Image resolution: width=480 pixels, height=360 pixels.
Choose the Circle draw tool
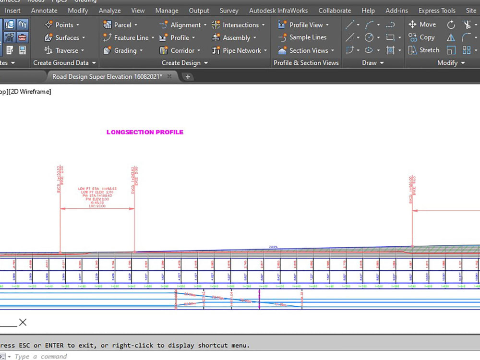[369, 37]
